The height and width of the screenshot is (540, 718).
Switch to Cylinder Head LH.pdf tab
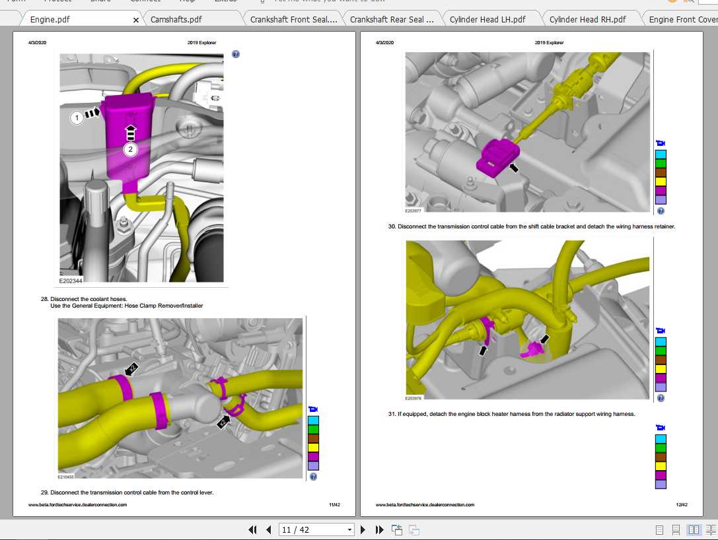487,20
